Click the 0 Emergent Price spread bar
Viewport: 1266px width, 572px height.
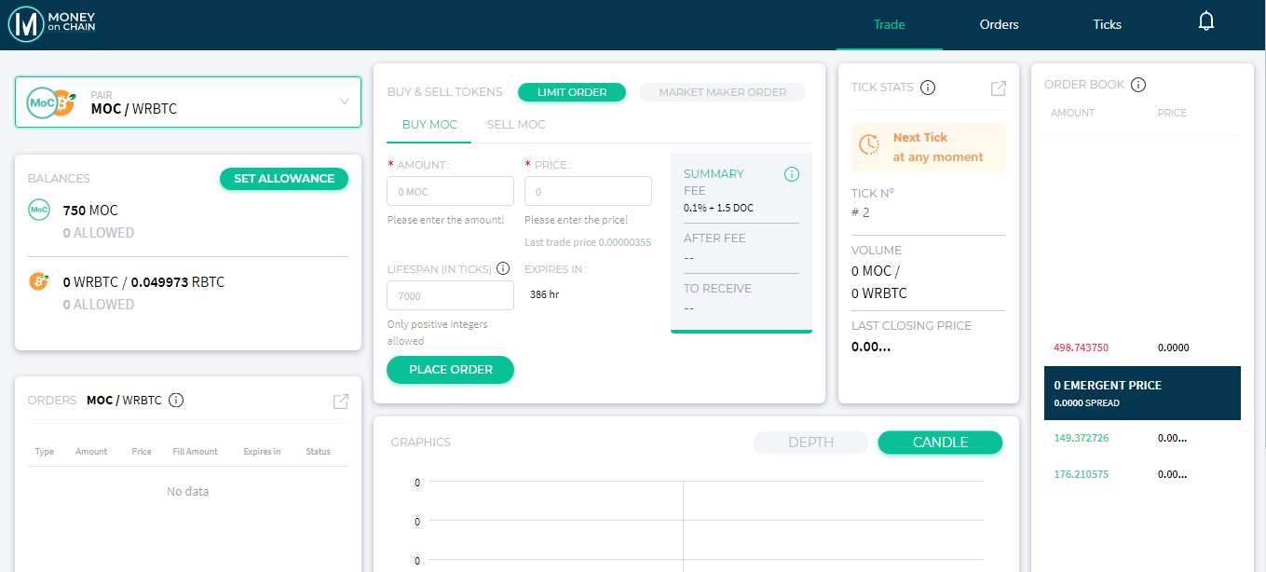coord(1142,393)
